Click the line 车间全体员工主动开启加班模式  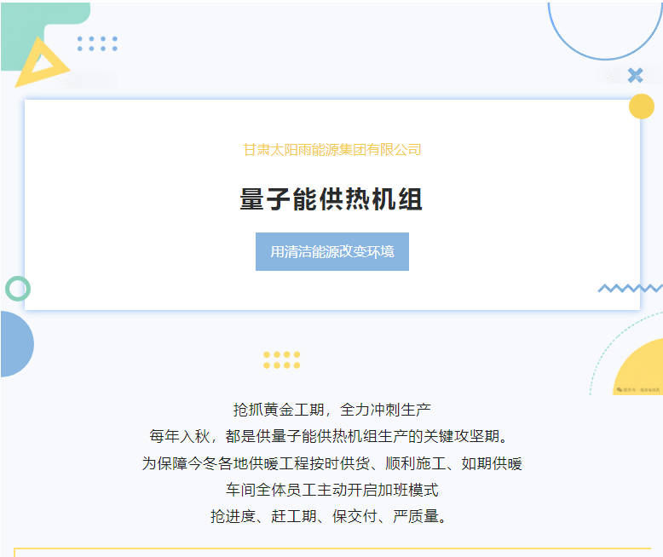pyautogui.click(x=331, y=491)
